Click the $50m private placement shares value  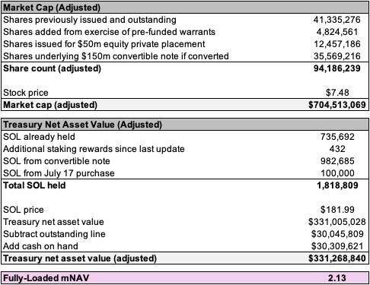[x=337, y=44]
